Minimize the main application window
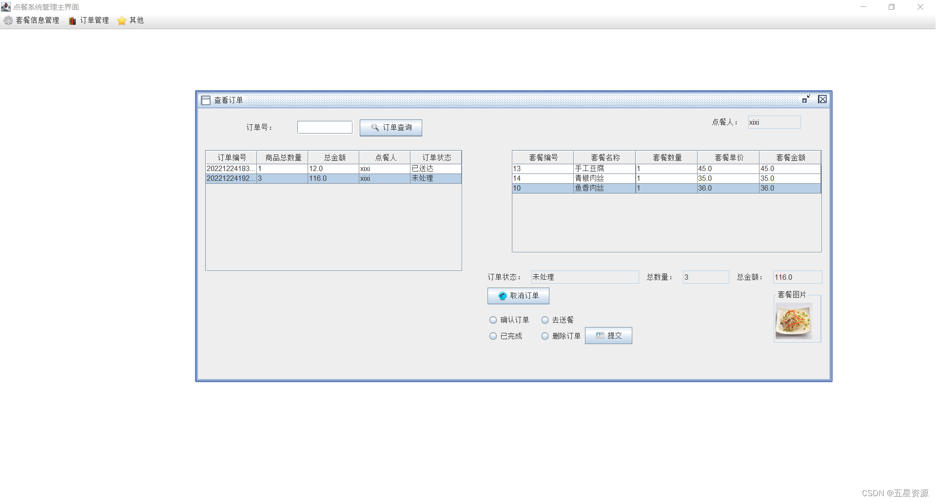The image size is (936, 502). click(863, 7)
